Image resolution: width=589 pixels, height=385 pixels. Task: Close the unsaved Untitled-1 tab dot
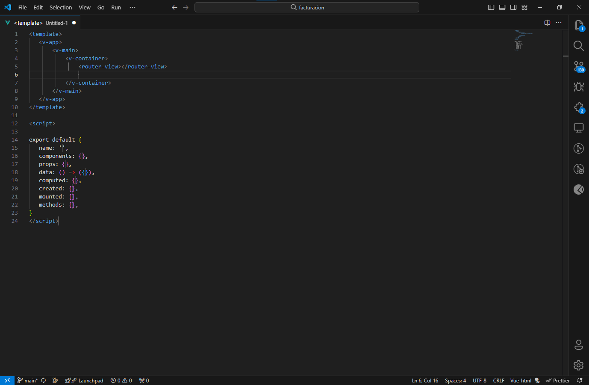(x=74, y=23)
